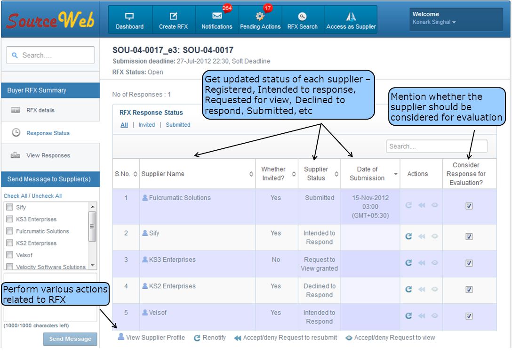Select the All filter tab
The image size is (512, 357).
124,125
